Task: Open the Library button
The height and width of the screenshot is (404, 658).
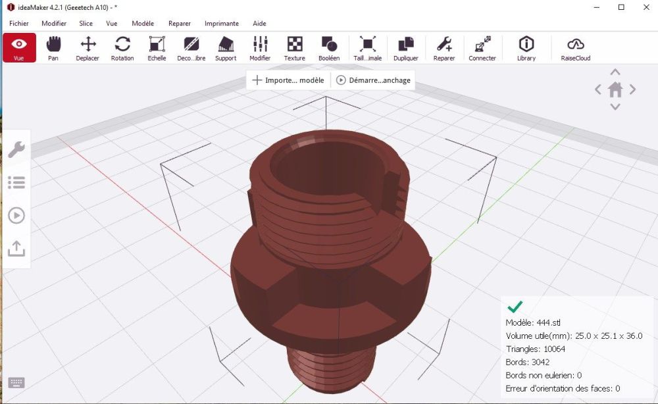Action: 526,48
